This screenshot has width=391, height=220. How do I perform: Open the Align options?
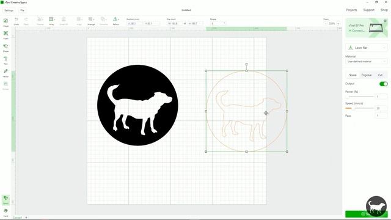[x=79, y=21]
